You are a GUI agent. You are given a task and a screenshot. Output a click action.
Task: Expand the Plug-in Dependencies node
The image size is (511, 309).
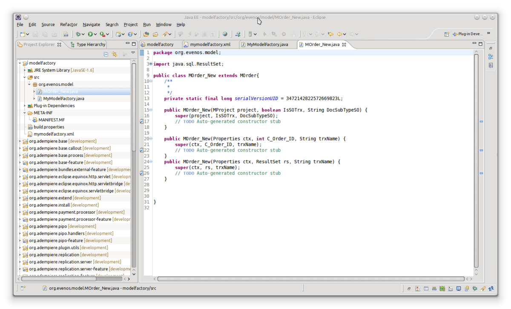point(25,106)
